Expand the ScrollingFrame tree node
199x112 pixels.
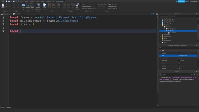click(x=164, y=29)
